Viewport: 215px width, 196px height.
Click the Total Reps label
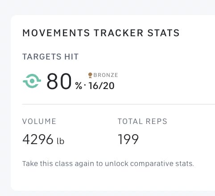click(142, 121)
